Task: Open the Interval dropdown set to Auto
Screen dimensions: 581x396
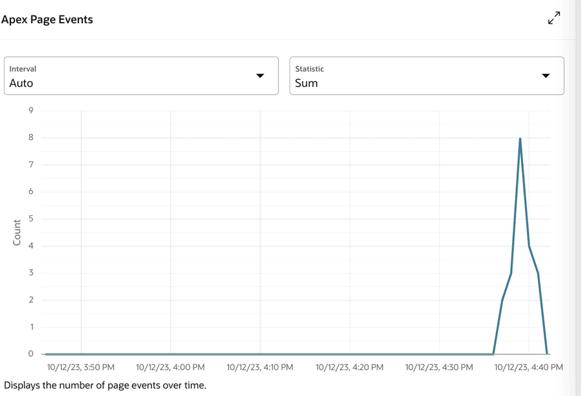Action: (141, 75)
